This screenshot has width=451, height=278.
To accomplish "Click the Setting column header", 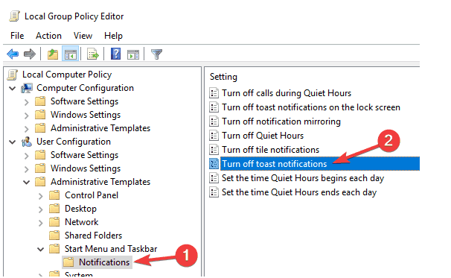I will tap(223, 77).
